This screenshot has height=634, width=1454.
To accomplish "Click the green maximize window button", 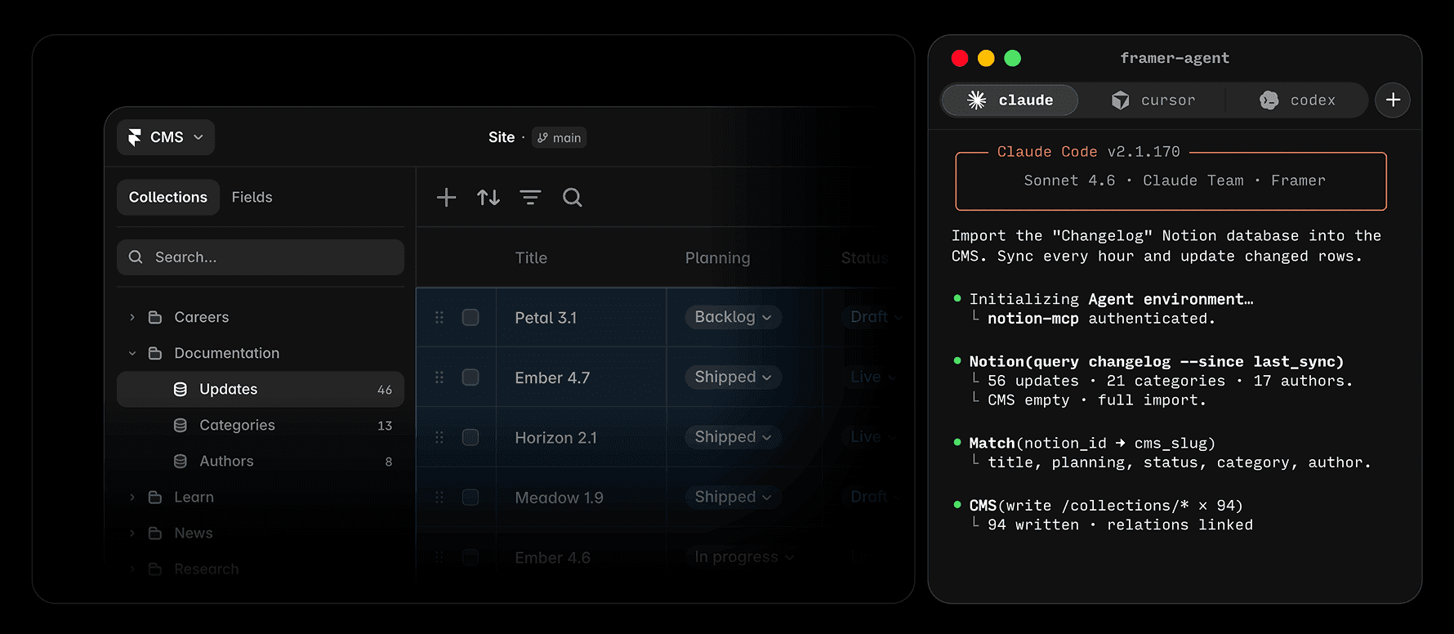I will coord(1012,58).
